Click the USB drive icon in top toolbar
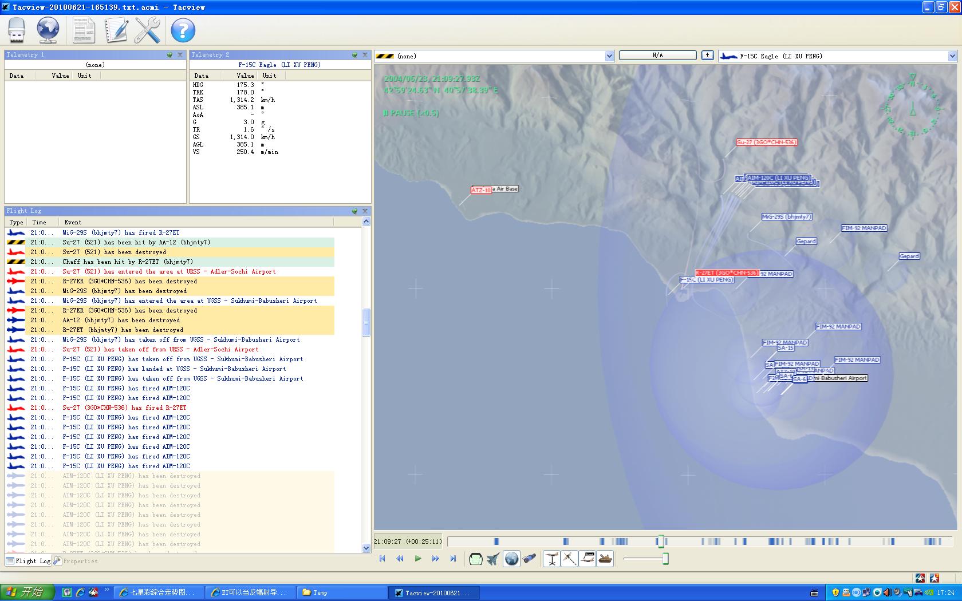Viewport: 962px width, 601px height. [x=17, y=30]
